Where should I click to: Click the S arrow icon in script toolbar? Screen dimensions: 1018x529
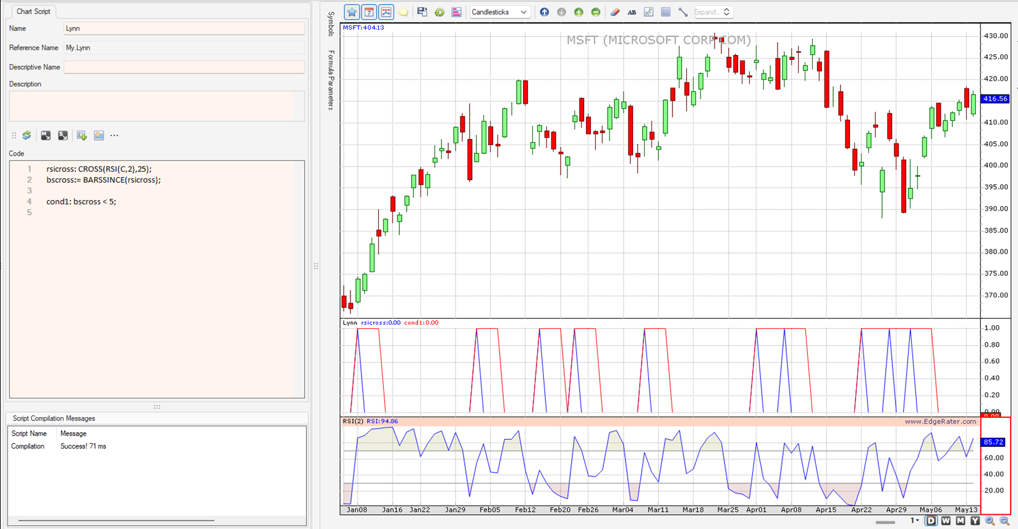pyautogui.click(x=63, y=135)
